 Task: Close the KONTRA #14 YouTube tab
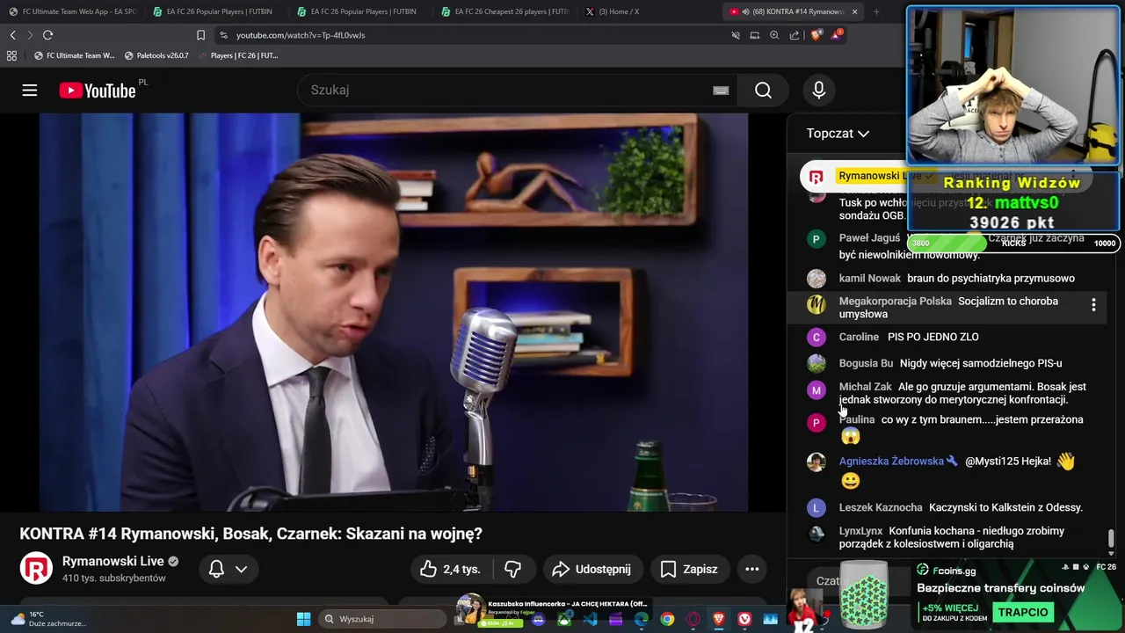tap(854, 11)
